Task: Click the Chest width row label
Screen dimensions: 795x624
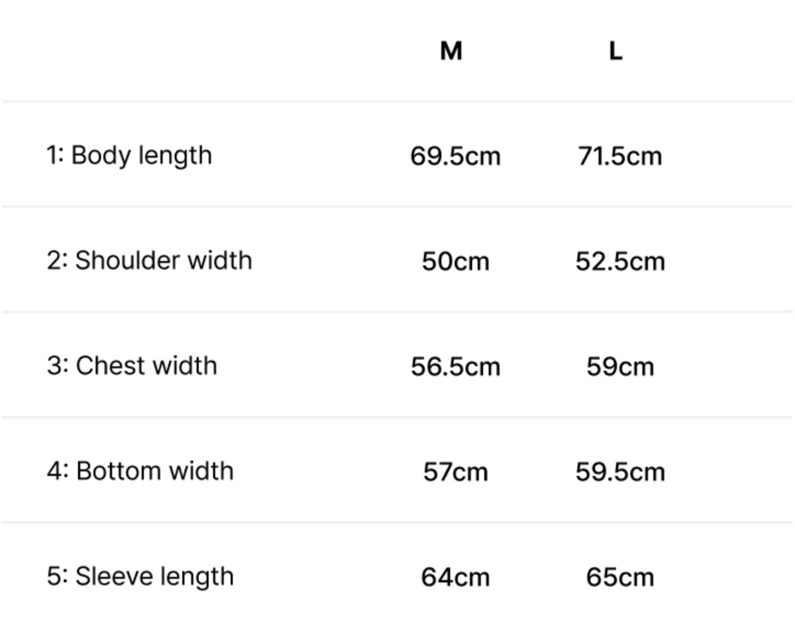Action: [132, 366]
